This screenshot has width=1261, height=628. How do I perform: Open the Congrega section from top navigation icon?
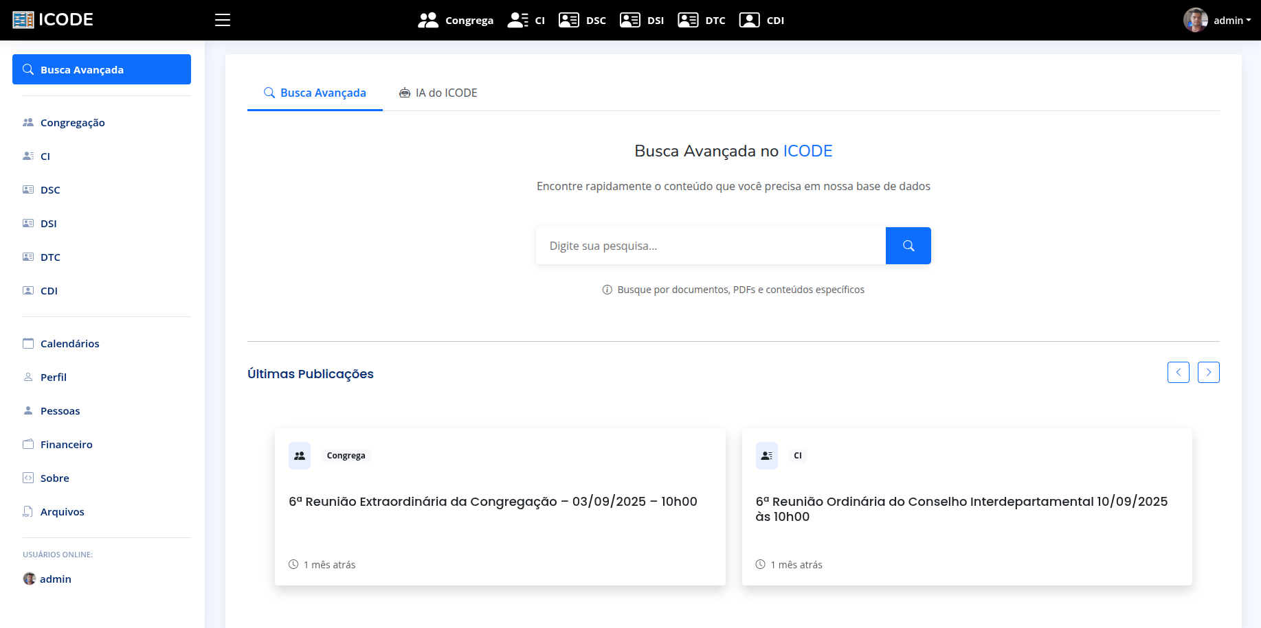pos(428,20)
